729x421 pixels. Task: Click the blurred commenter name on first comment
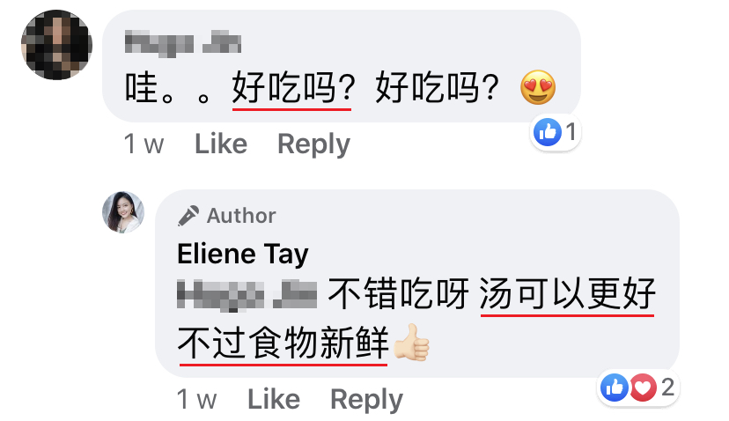pos(183,43)
